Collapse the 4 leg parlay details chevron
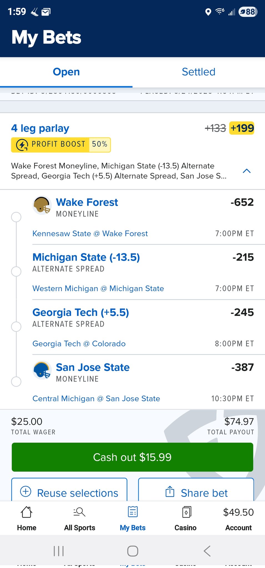The image size is (265, 568). click(x=247, y=171)
